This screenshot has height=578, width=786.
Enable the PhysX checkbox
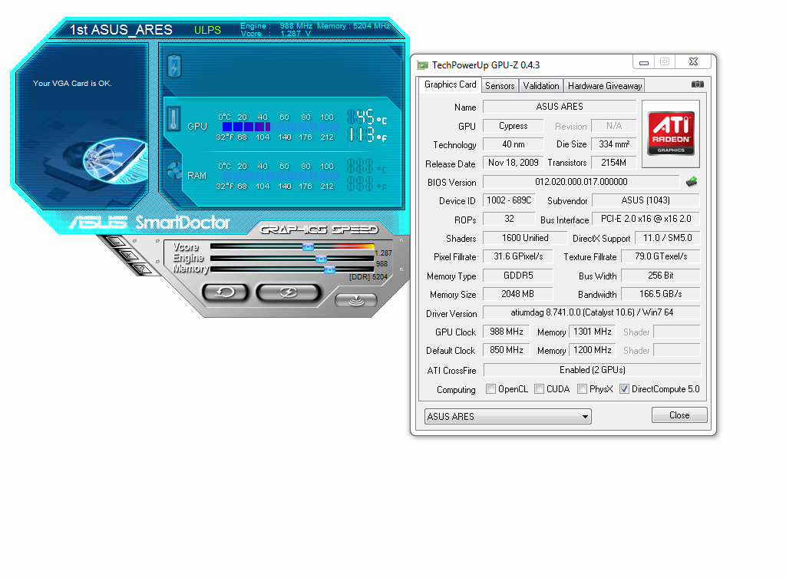580,388
